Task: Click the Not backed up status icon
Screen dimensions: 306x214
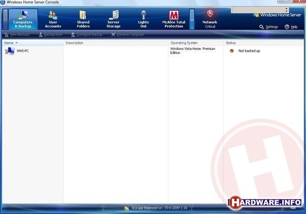Action: click(x=232, y=51)
